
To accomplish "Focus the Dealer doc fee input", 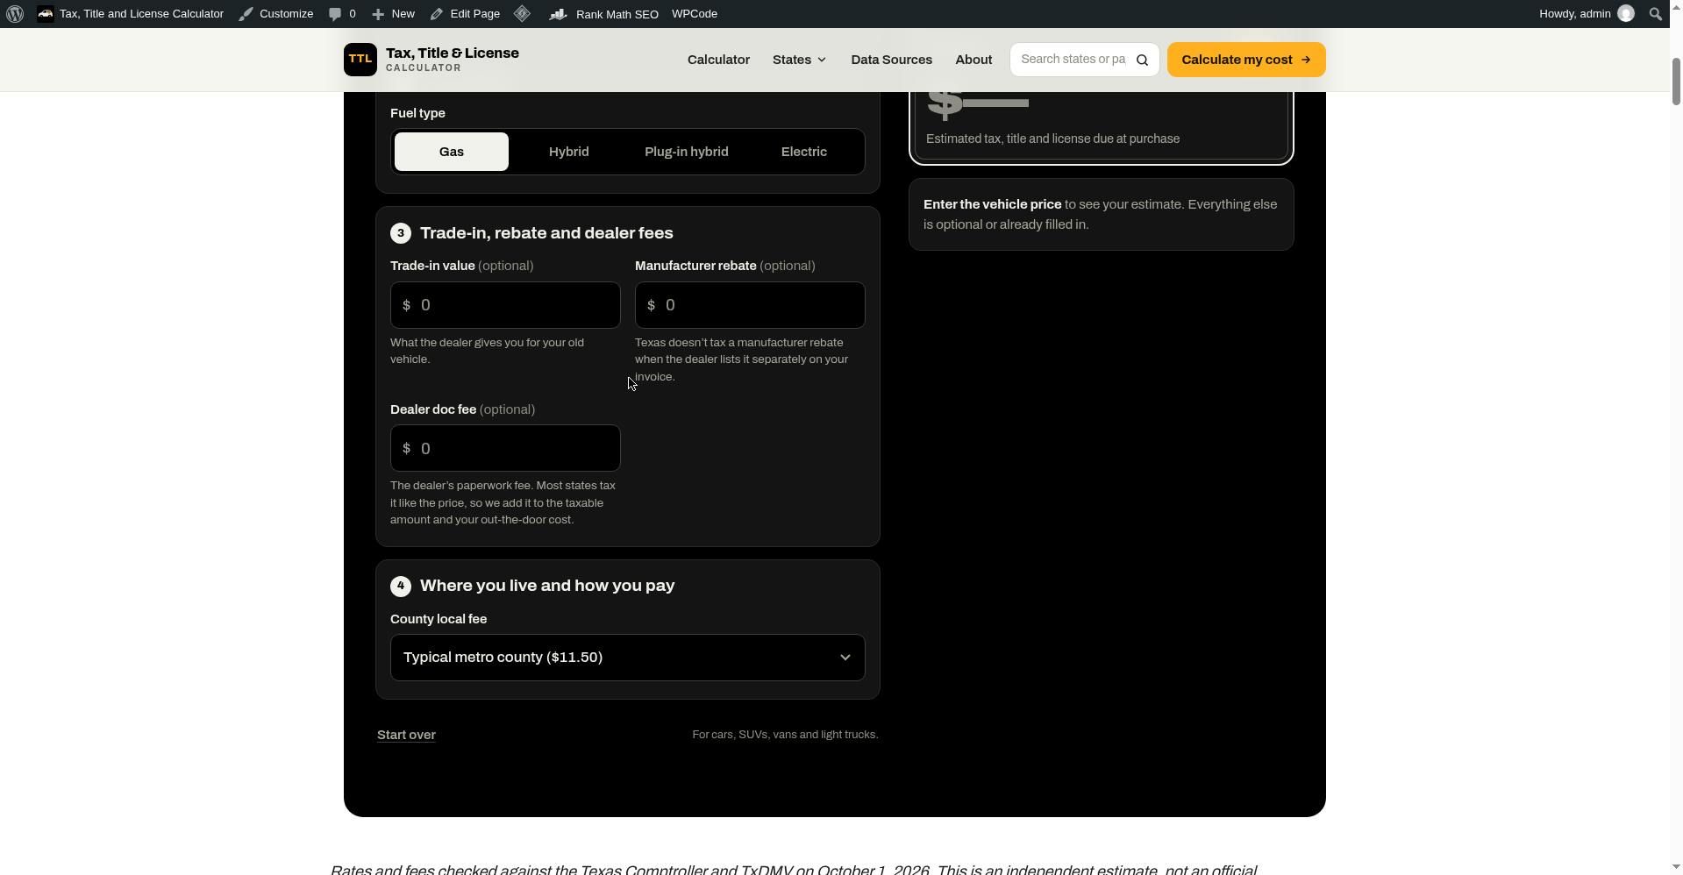I will click(x=505, y=449).
